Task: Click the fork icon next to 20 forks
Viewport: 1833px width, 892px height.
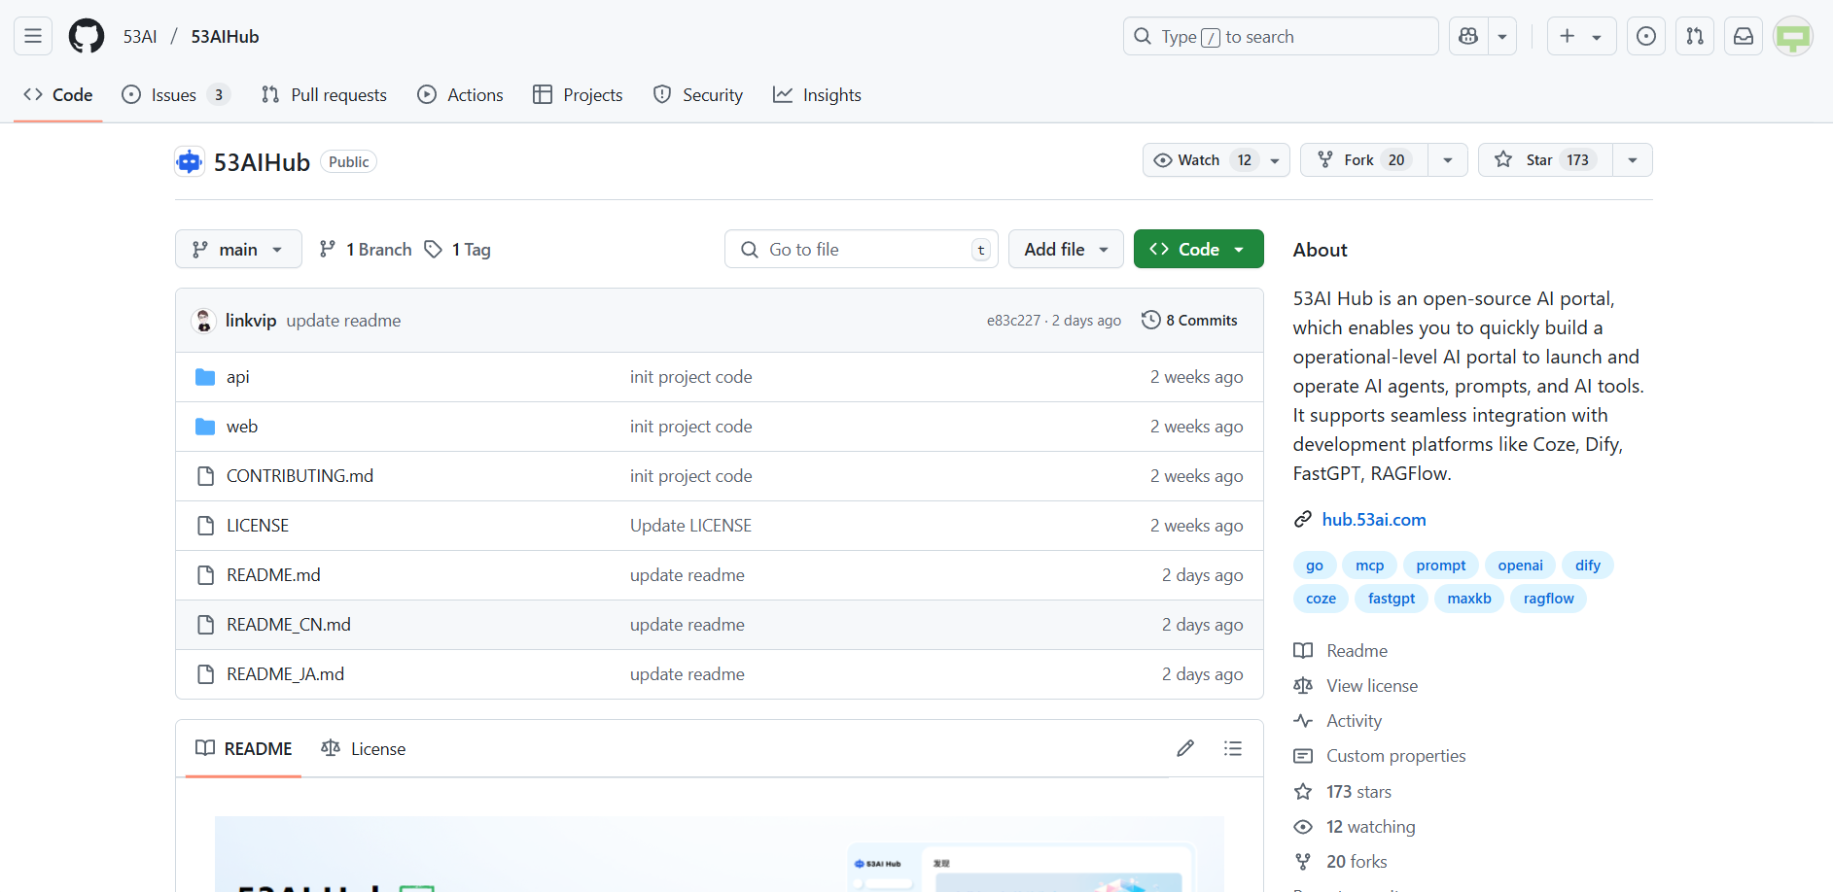Action: pos(1303,862)
